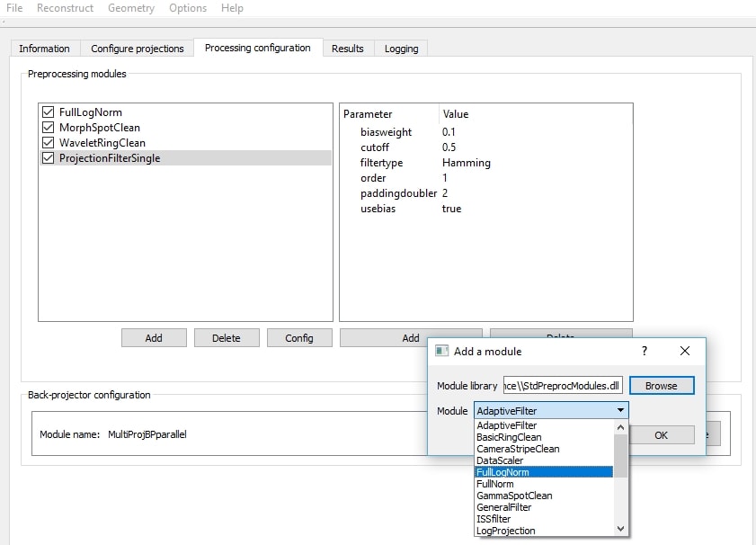Image resolution: width=756 pixels, height=545 pixels.
Task: Click the dialog help question mark
Action: click(x=645, y=351)
